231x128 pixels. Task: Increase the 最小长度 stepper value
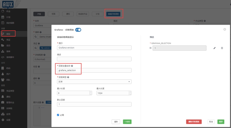click(x=91, y=92)
